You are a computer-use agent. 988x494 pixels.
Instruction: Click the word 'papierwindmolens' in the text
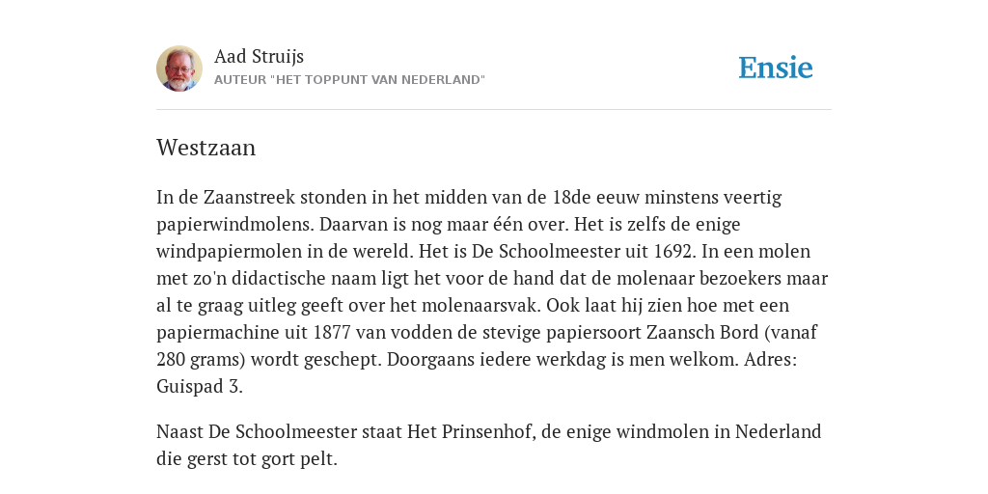(235, 226)
